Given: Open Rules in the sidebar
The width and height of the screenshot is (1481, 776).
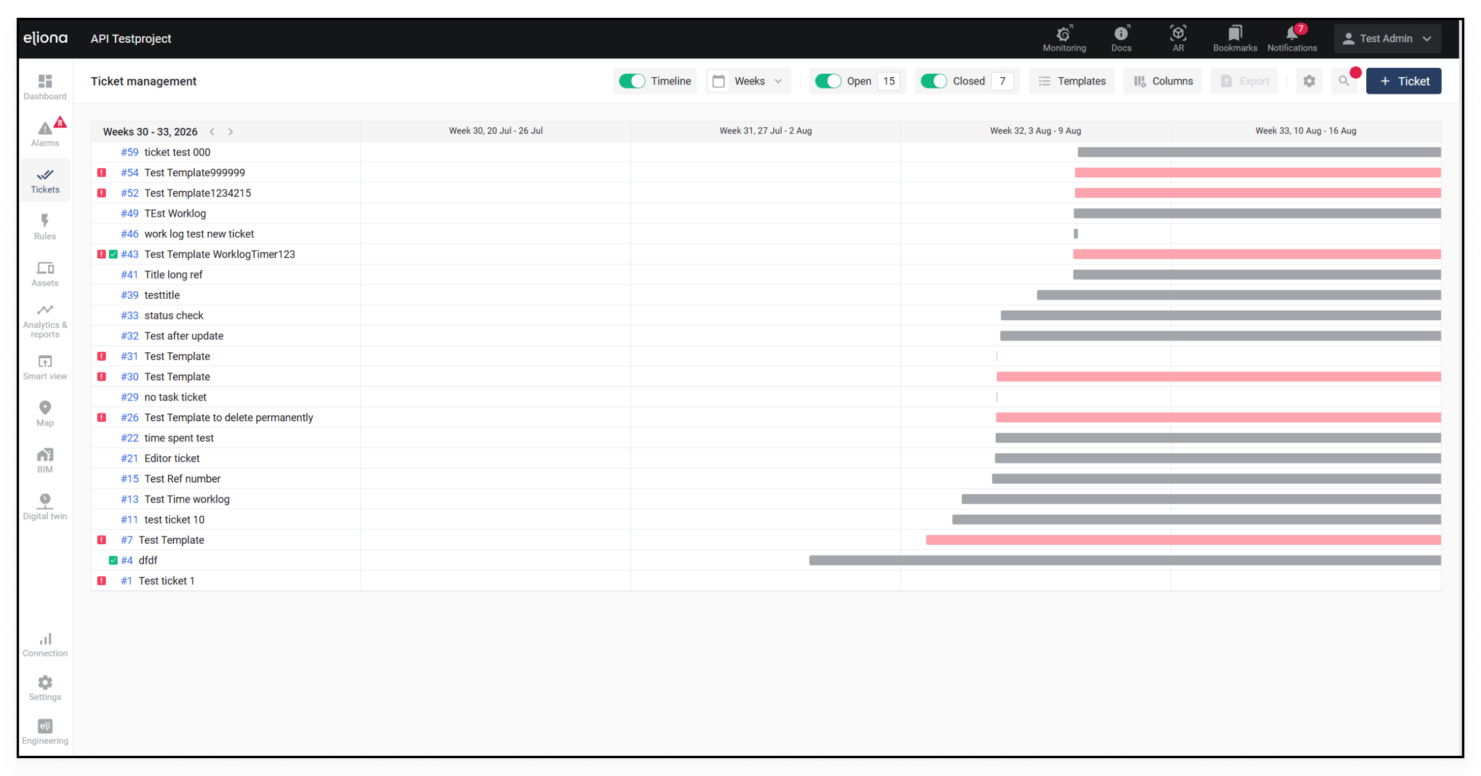Looking at the screenshot, I should [x=45, y=227].
